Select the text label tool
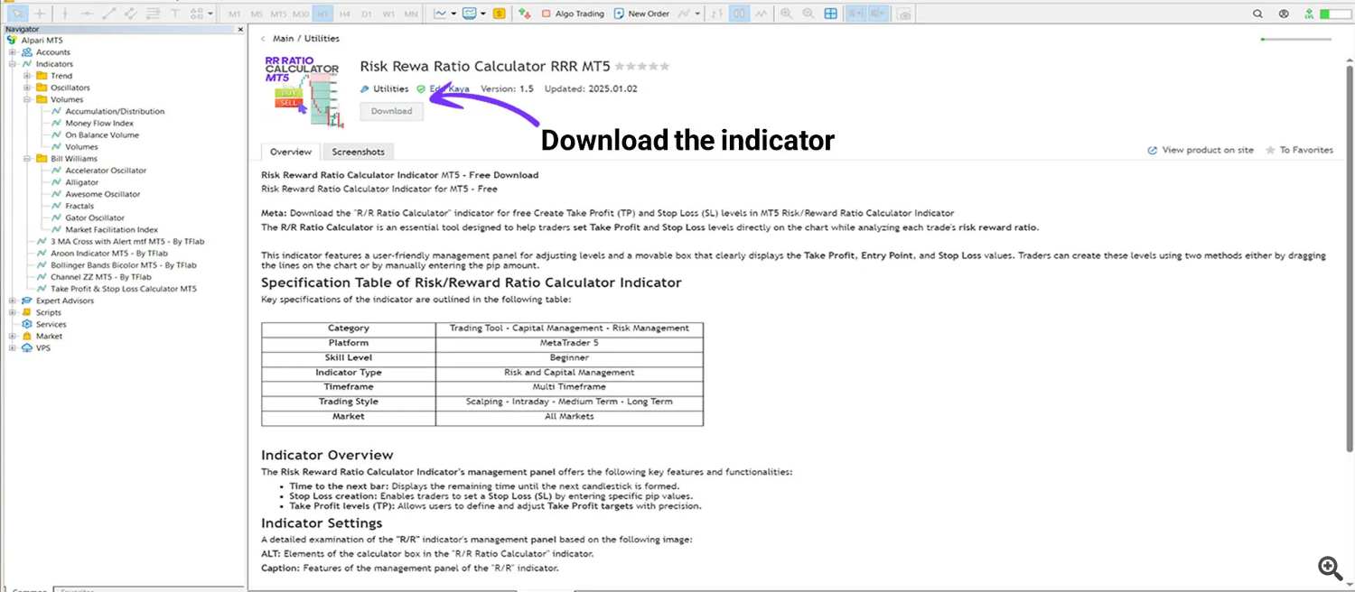The image size is (1355, 592). pos(175,14)
